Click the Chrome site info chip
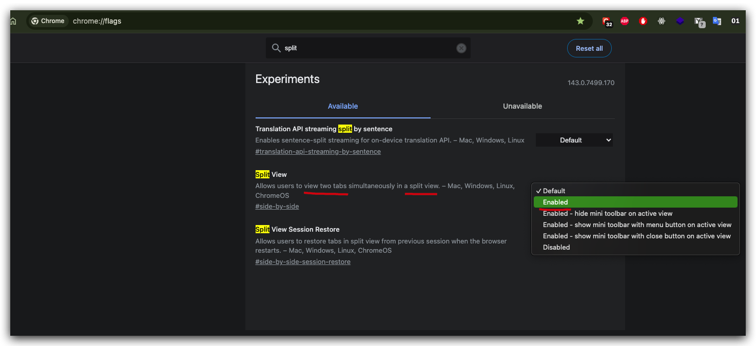The height and width of the screenshot is (346, 756). point(48,21)
